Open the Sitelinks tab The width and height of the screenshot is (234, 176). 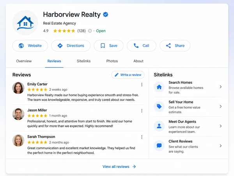(x=84, y=61)
